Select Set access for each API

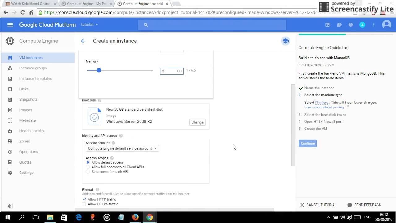click(88, 172)
